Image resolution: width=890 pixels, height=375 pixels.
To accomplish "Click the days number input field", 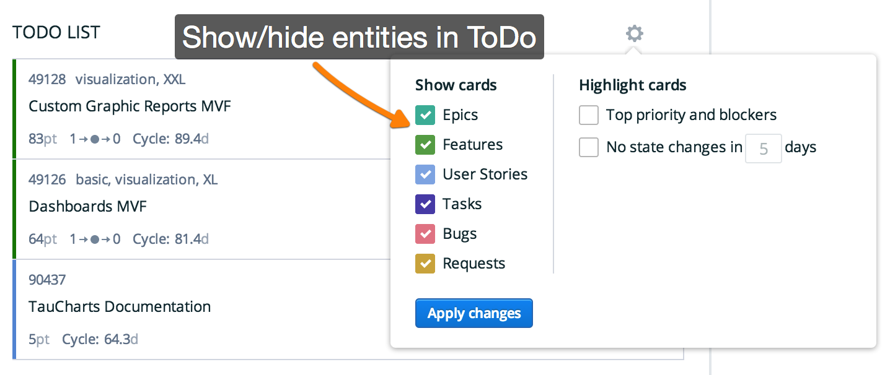I will tap(763, 149).
